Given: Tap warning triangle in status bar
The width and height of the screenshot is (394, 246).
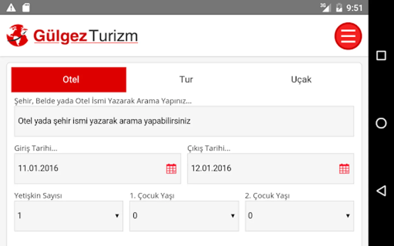Looking at the screenshot, I should [x=11, y=7].
